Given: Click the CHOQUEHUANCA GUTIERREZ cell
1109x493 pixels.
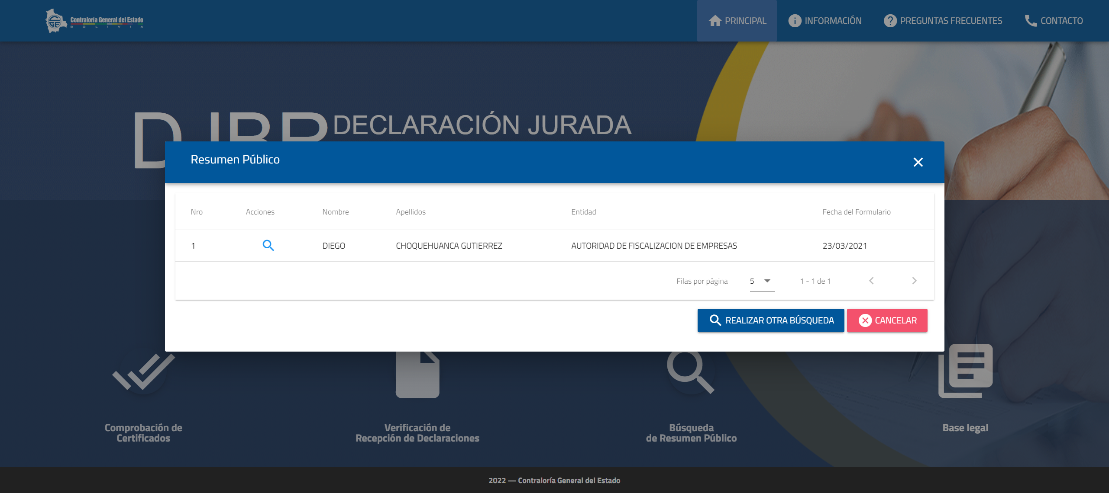Looking at the screenshot, I should coord(449,246).
